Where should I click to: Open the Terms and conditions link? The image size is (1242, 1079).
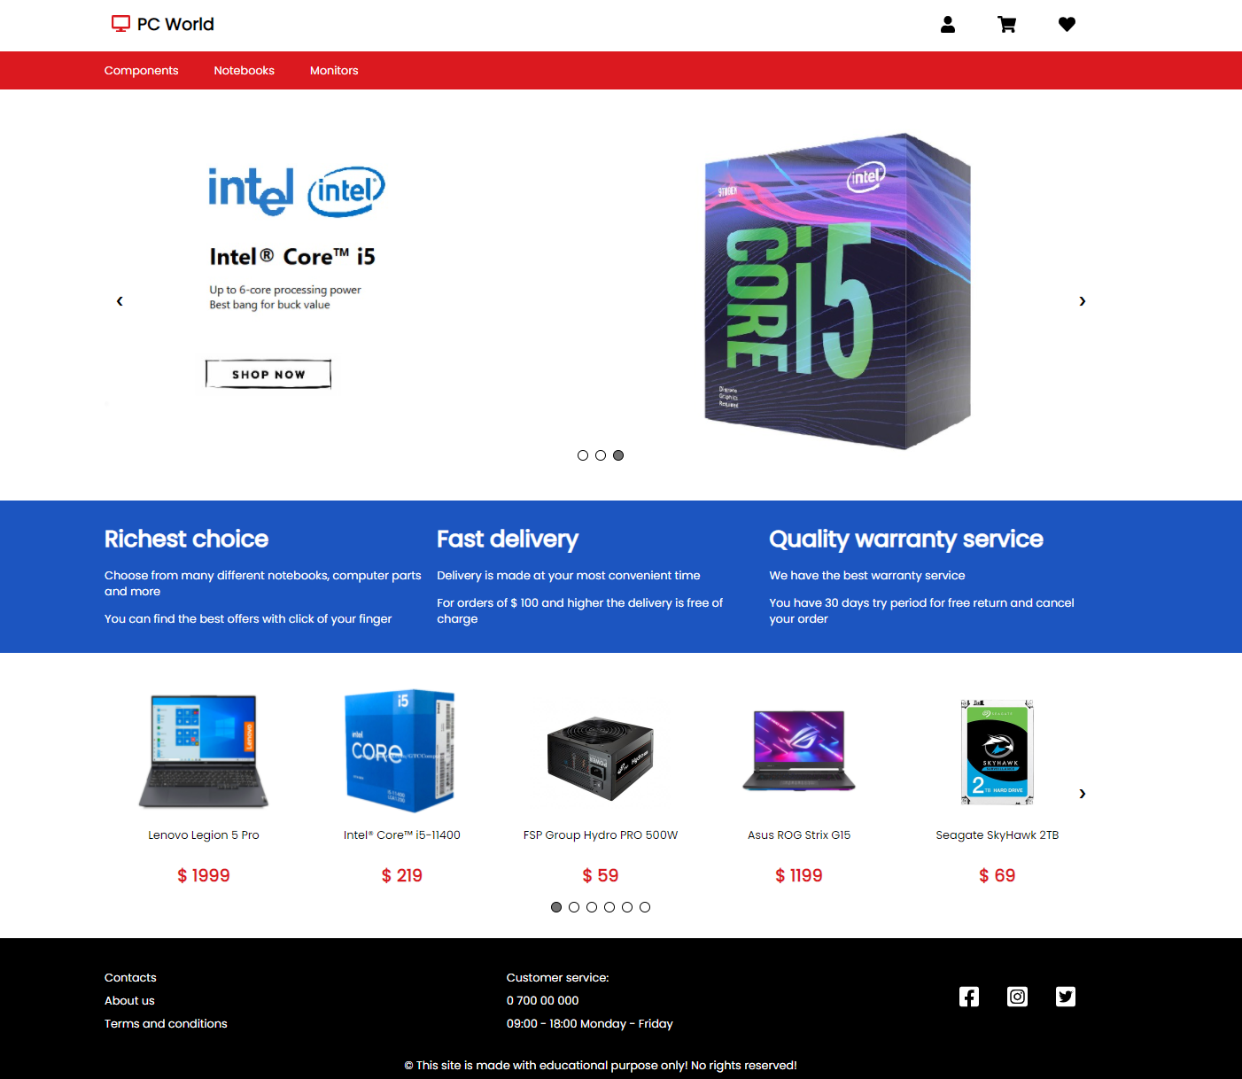tap(166, 1023)
